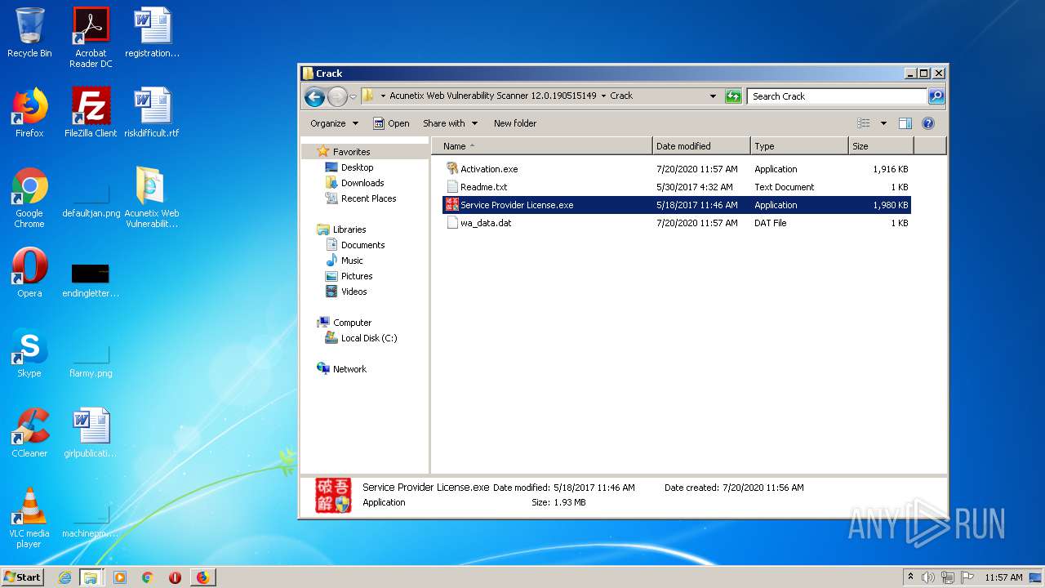
Task: Launch Opera browser from desktop
Action: pos(29,273)
